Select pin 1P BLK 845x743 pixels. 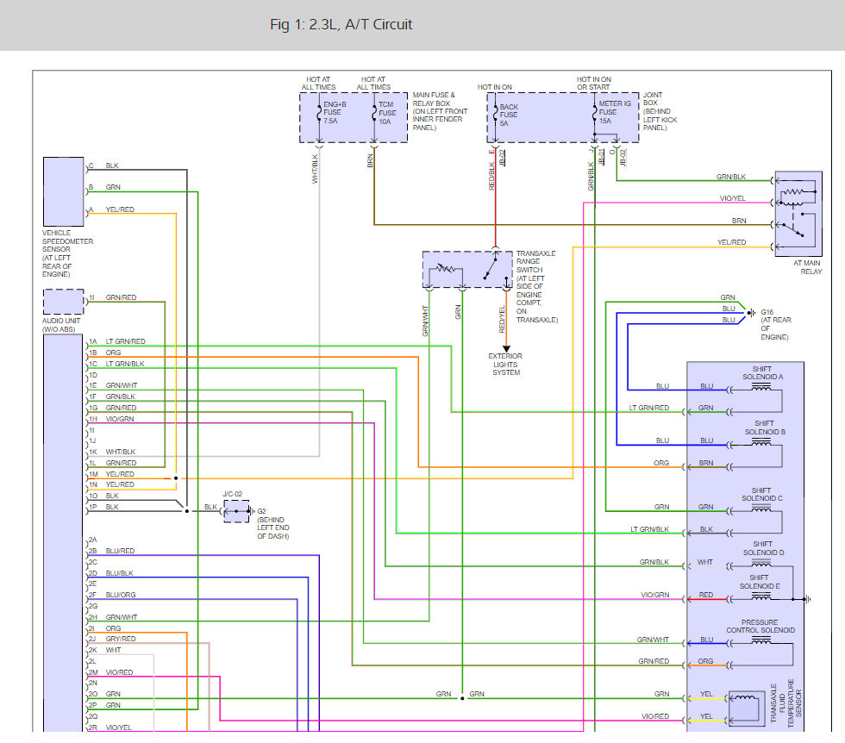(103, 507)
